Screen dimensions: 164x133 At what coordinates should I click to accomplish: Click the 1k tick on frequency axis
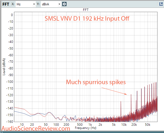pyautogui.click(x=90, y=125)
